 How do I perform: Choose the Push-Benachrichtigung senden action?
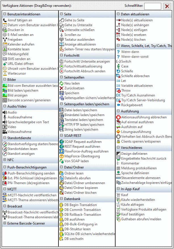coord(31,173)
